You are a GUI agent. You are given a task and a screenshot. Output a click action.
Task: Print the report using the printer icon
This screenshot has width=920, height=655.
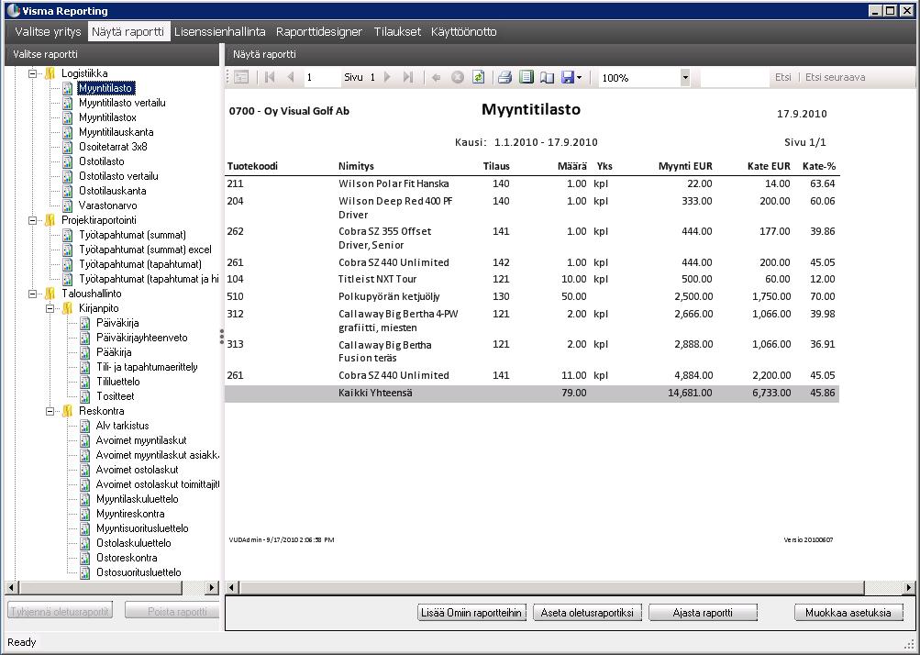coord(505,77)
